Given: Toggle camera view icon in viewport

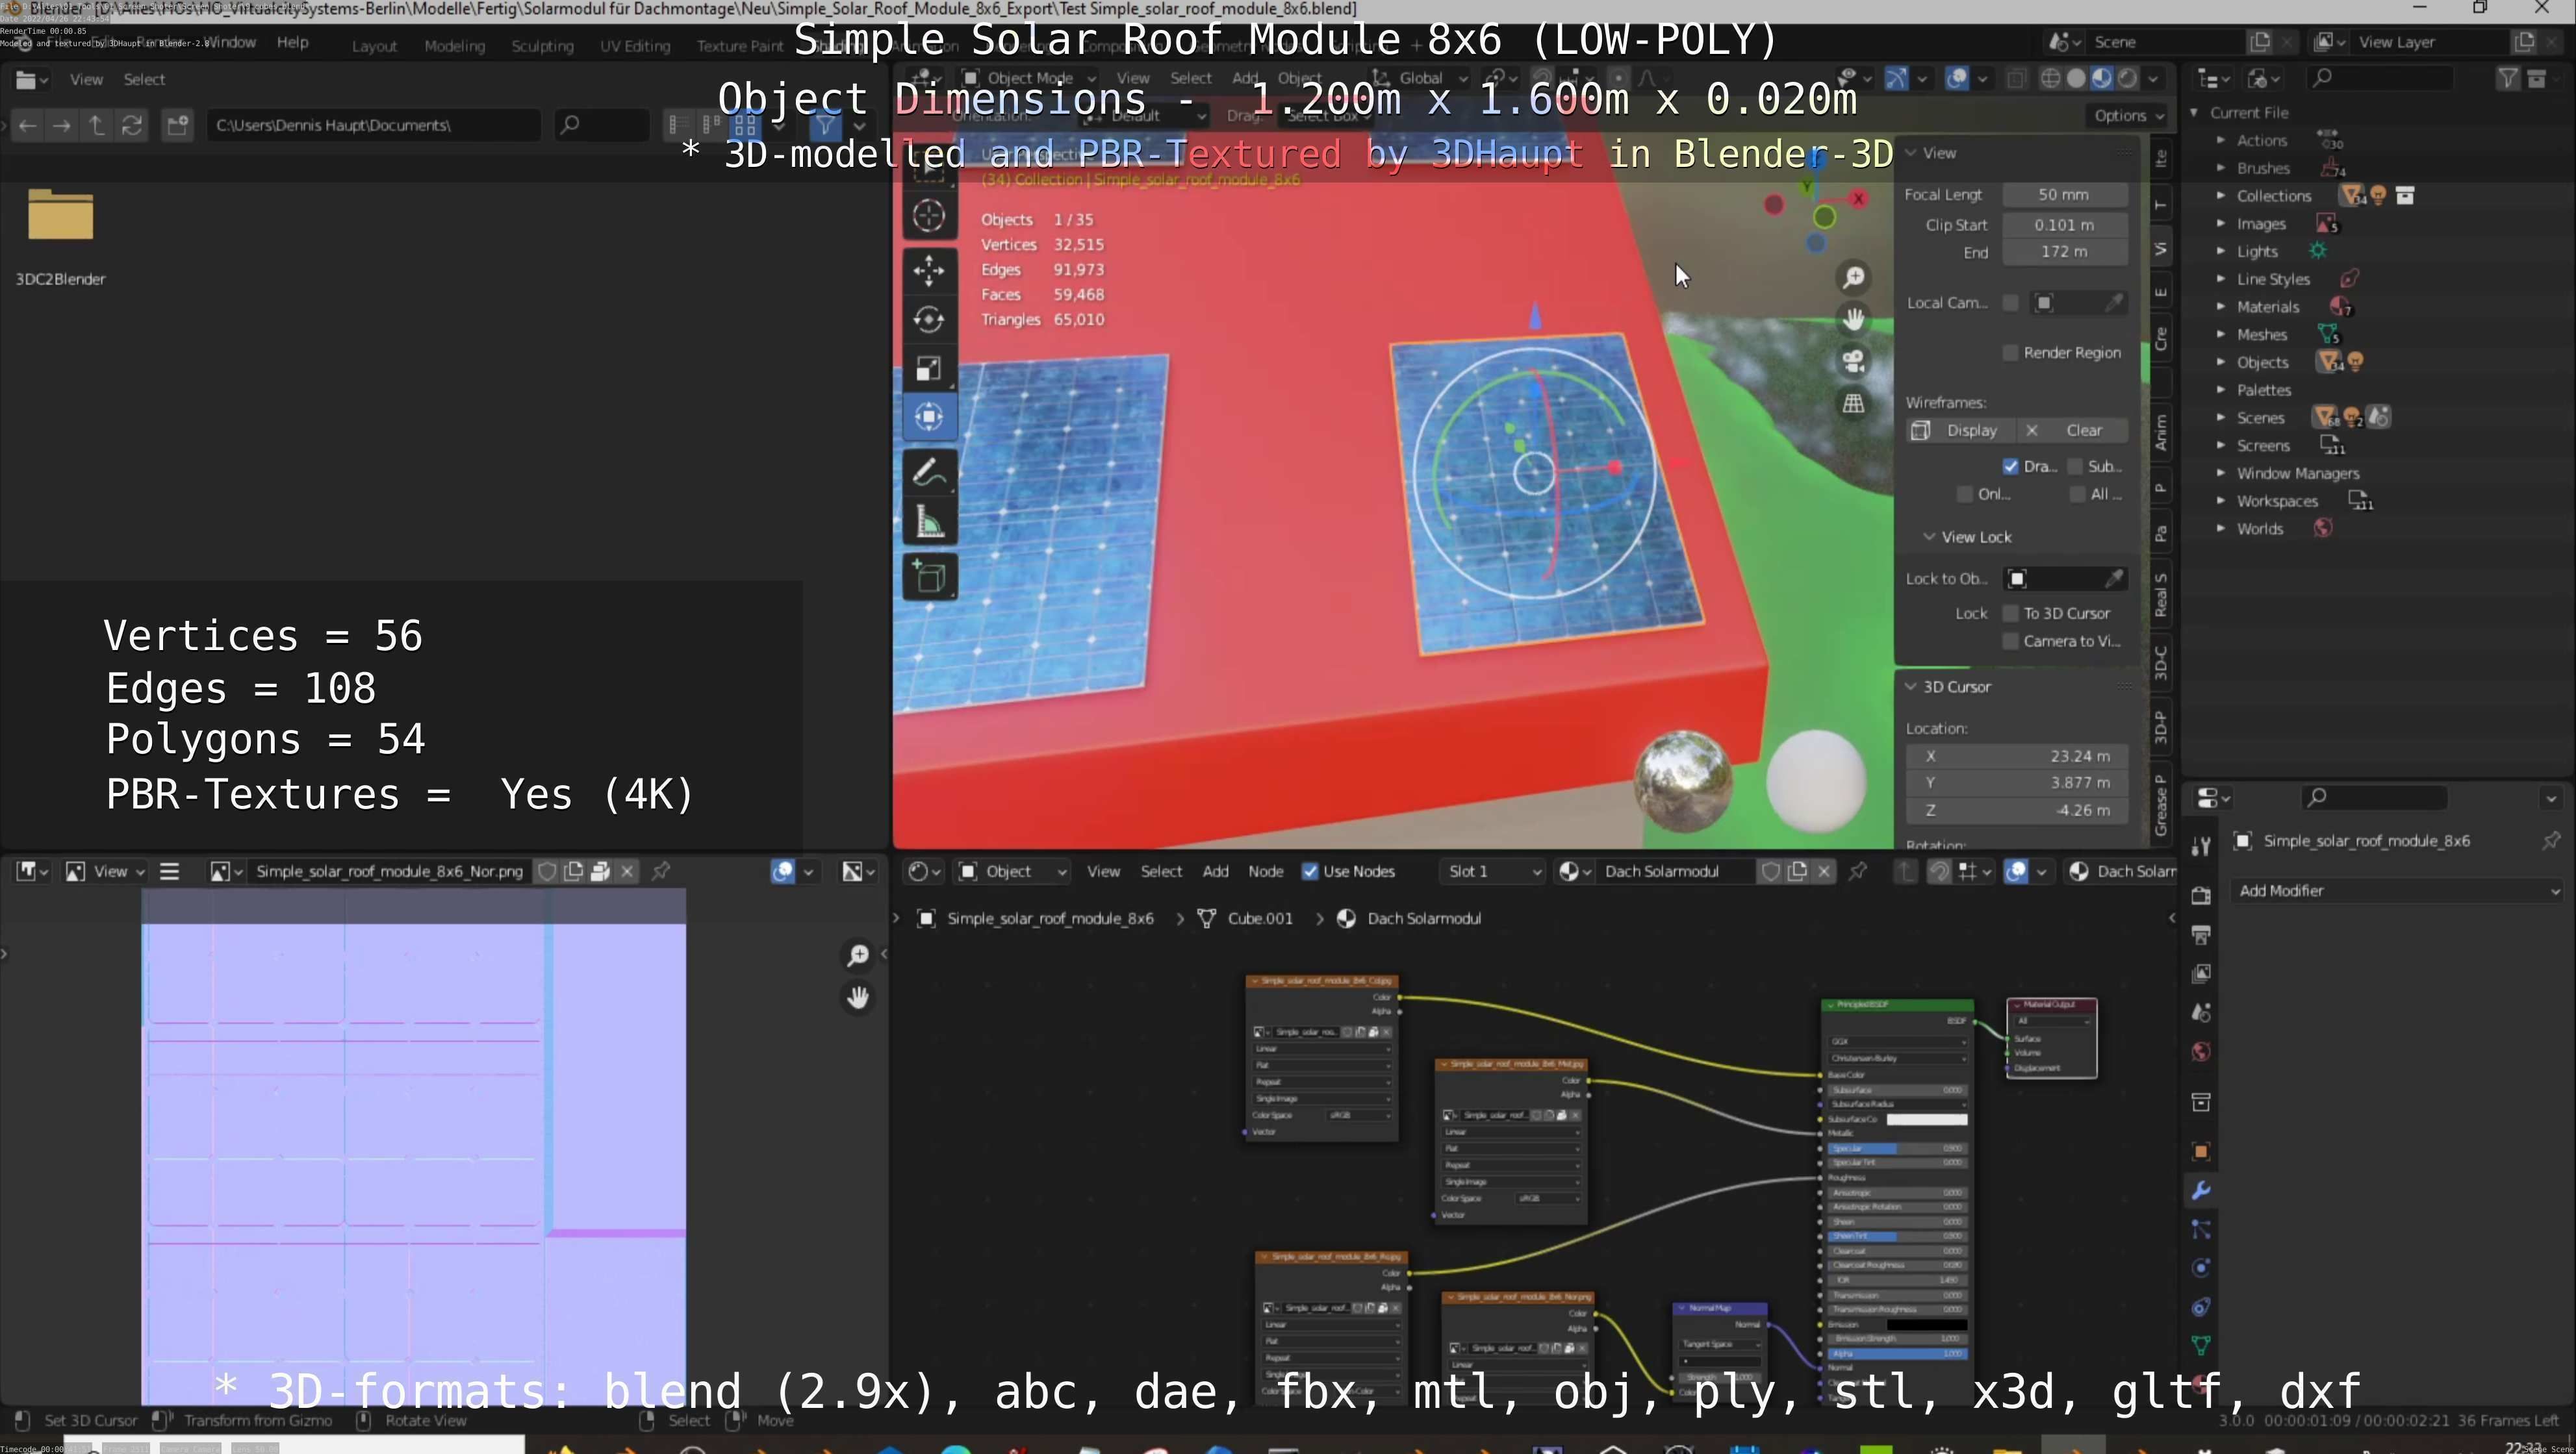Looking at the screenshot, I should click(1853, 361).
